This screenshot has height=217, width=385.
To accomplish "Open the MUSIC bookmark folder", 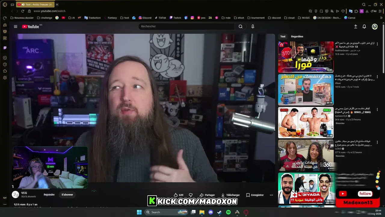I will pos(303,18).
